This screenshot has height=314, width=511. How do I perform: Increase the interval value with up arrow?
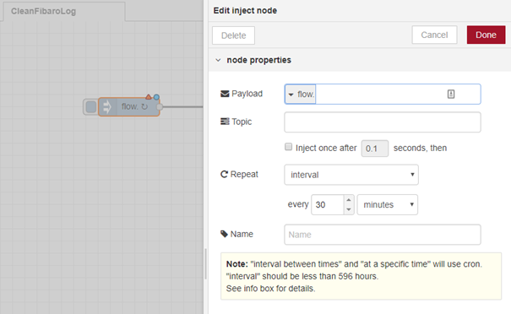click(349, 200)
